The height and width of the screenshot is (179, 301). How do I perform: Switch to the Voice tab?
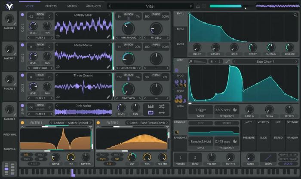point(29,6)
